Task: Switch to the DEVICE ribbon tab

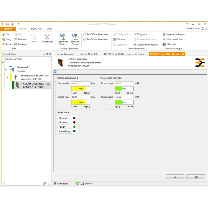Action: [x=22, y=29]
